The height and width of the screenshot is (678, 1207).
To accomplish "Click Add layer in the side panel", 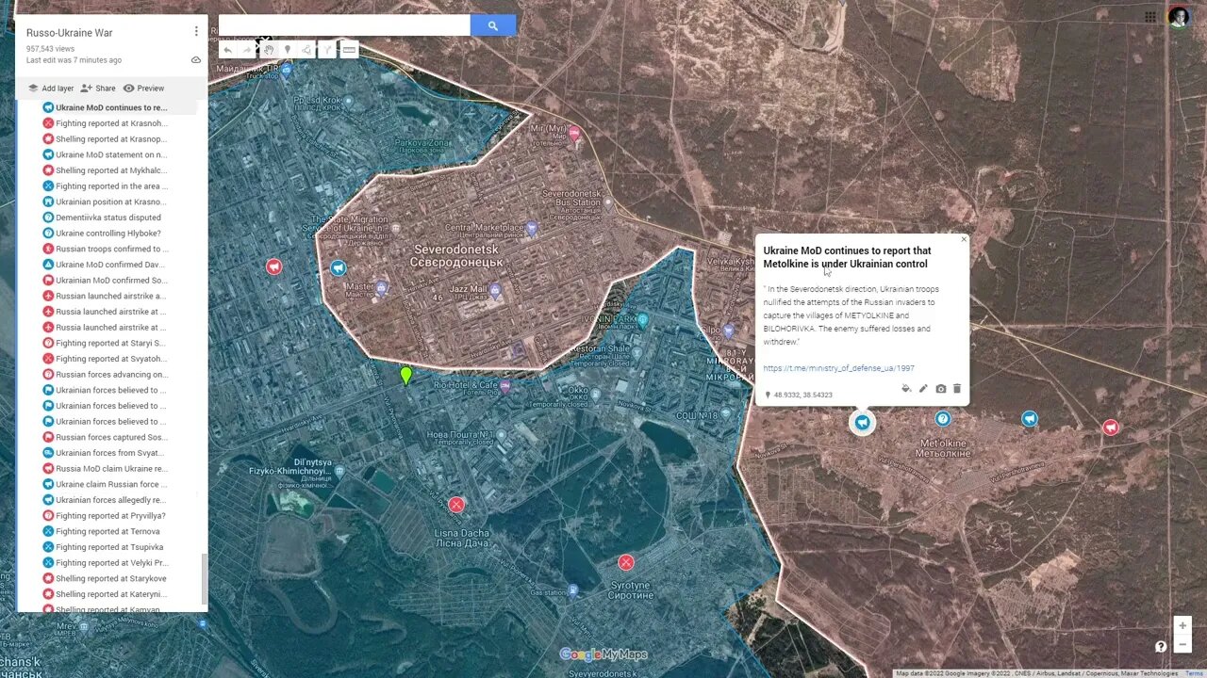I will (x=50, y=89).
